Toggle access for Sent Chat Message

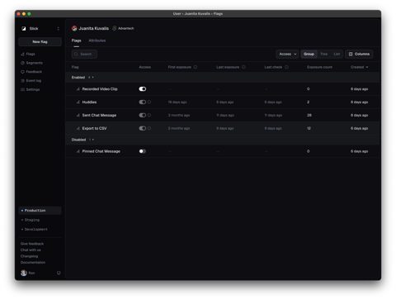[143, 116]
